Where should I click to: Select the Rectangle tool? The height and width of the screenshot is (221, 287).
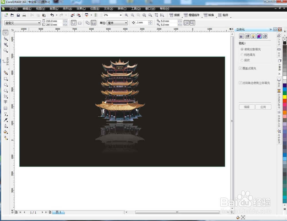[x=6, y=79]
